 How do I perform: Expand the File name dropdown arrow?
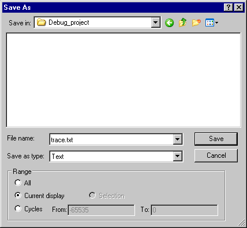click(x=177, y=139)
